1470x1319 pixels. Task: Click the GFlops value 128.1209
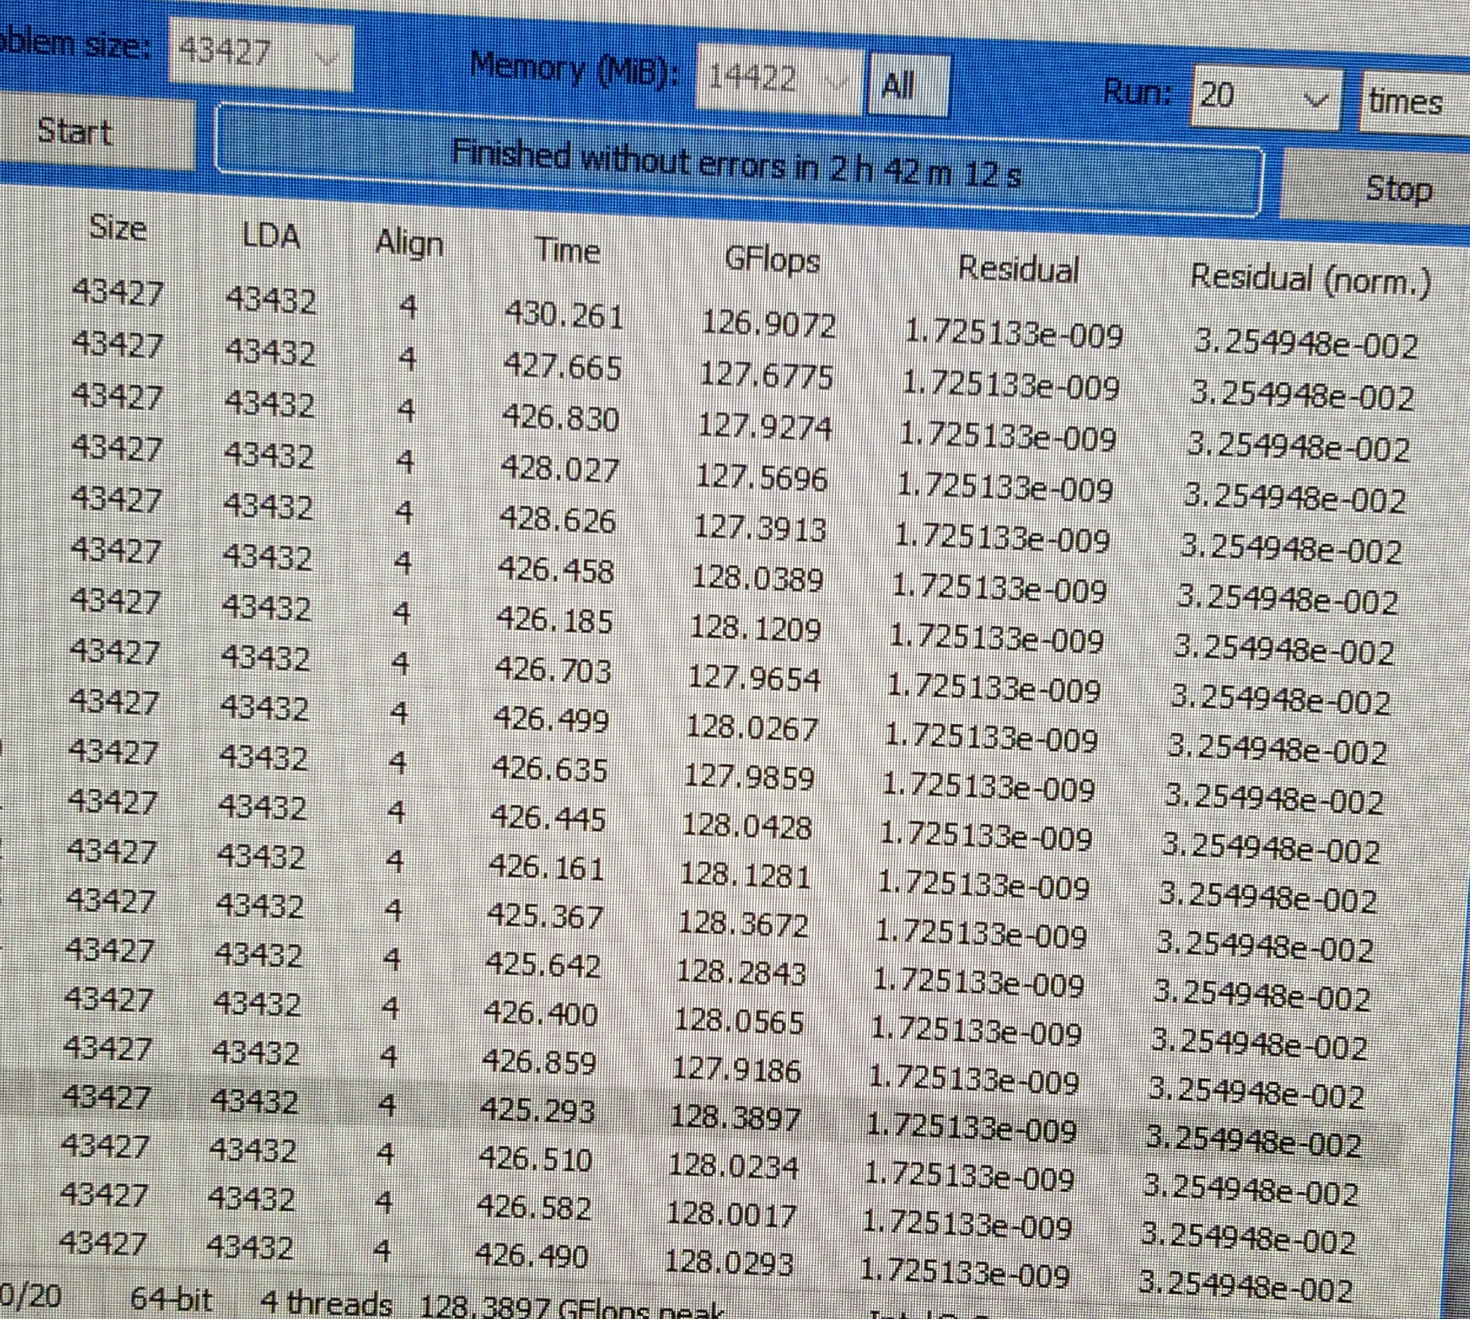pos(755,629)
